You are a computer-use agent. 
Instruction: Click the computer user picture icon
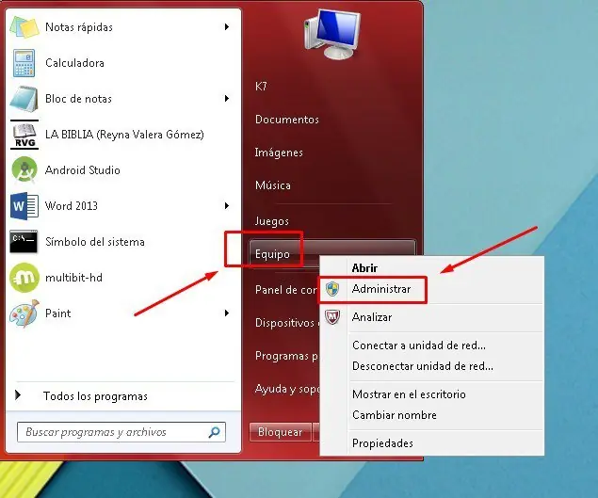pyautogui.click(x=332, y=35)
